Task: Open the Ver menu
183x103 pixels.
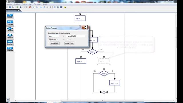Action: pyautogui.click(x=30, y=4)
